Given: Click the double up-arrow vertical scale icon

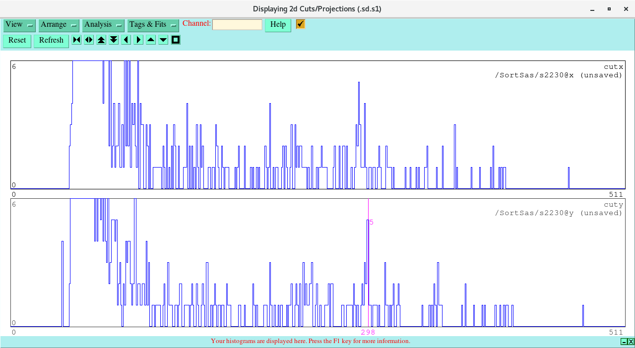Looking at the screenshot, I should coord(101,40).
